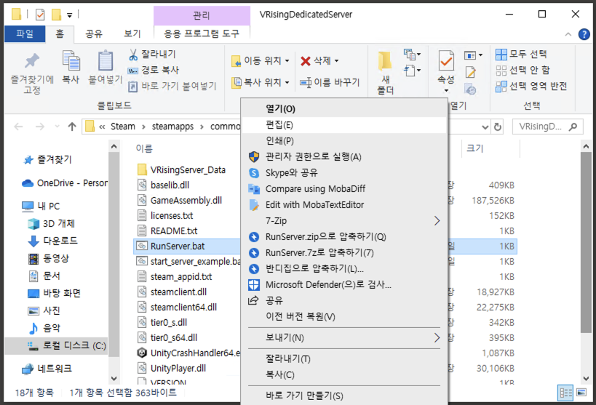Select Print (인쇄) in context menu
Viewport: 596px width, 405px height.
coord(344,141)
